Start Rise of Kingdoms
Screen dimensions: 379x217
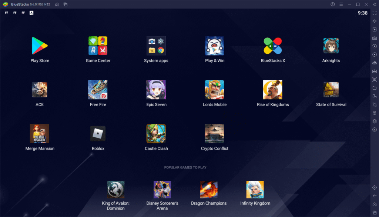(273, 90)
